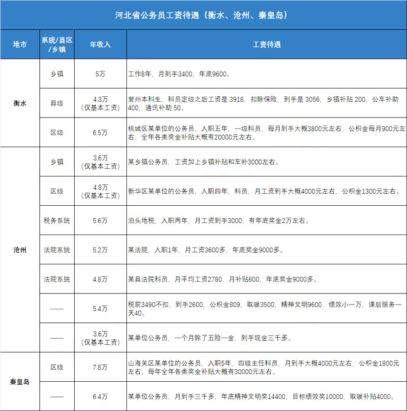Select the 6.5万 annual income cell
The image size is (407, 411).
click(101, 133)
